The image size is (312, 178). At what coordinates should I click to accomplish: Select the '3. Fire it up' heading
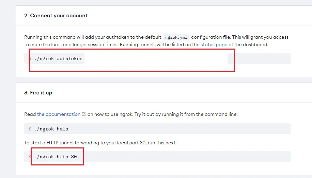[38, 93]
